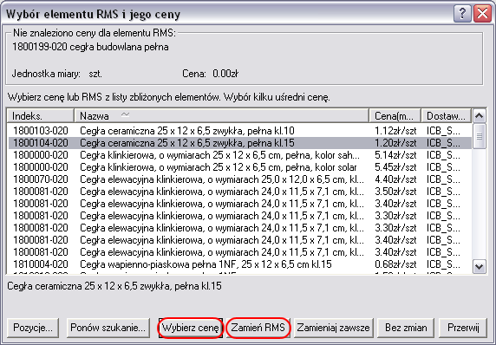Click scrollbar down arrow in list

[480, 267]
